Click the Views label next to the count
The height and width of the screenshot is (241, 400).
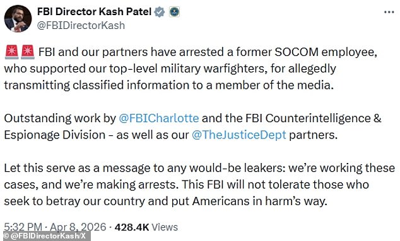pyautogui.click(x=165, y=227)
